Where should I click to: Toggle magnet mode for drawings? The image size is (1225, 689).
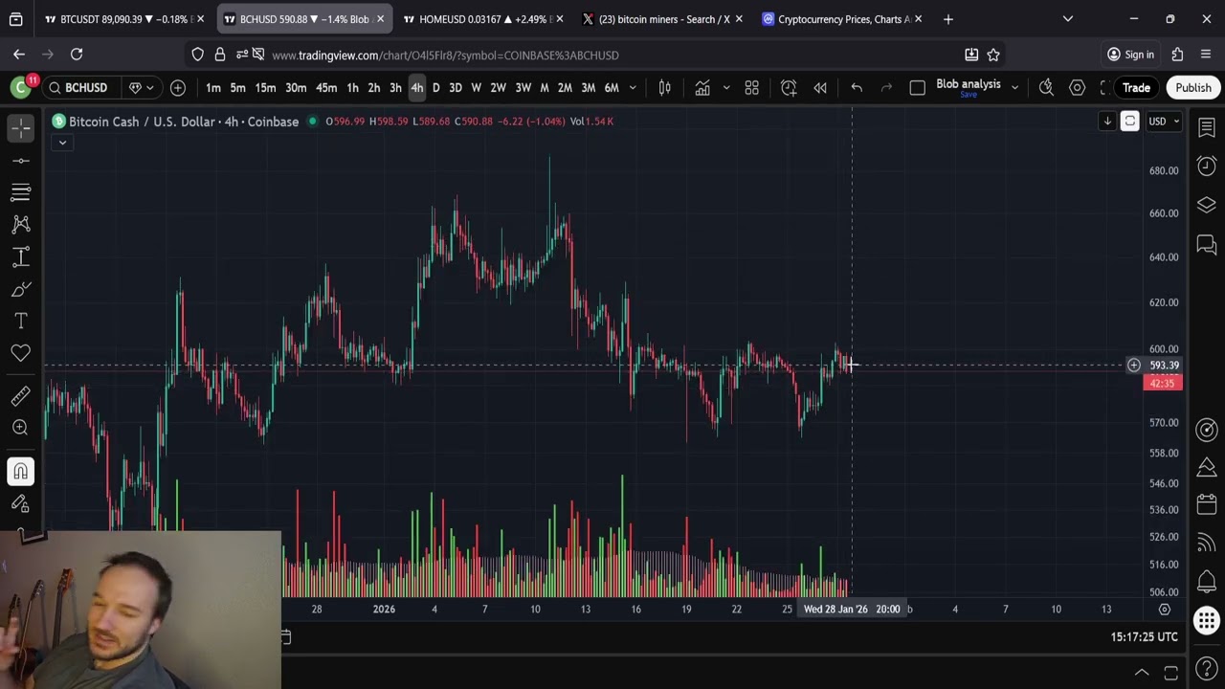[x=21, y=471]
